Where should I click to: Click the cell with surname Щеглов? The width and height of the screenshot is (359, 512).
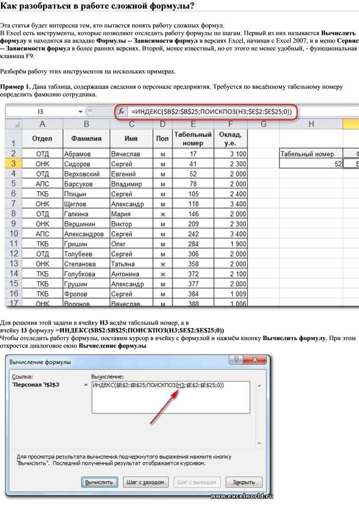pyautogui.click(x=87, y=204)
